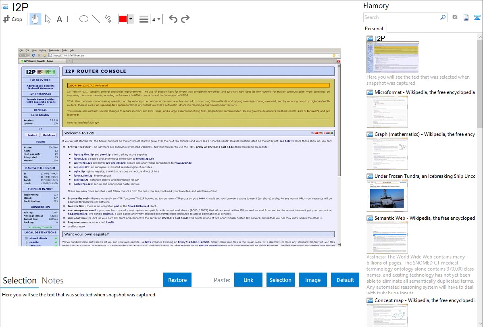Click the icon beside Microformat snapshot title
The height and width of the screenshot is (327, 483).
click(370, 92)
